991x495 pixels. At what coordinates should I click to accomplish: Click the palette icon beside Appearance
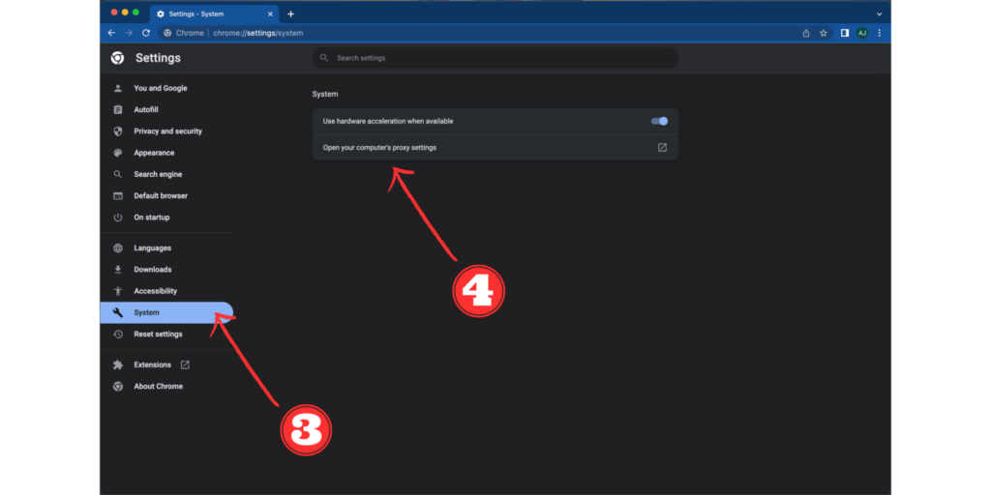pyautogui.click(x=117, y=153)
